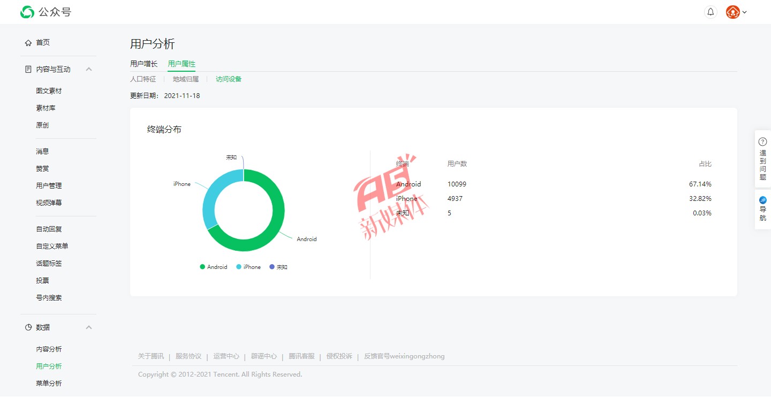771x397 pixels.
Task: Open 消息 in the sidebar
Action: tap(42, 152)
